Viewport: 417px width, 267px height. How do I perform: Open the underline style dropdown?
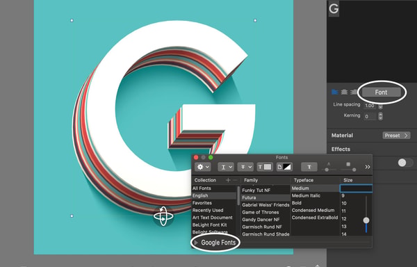[x=226, y=167]
